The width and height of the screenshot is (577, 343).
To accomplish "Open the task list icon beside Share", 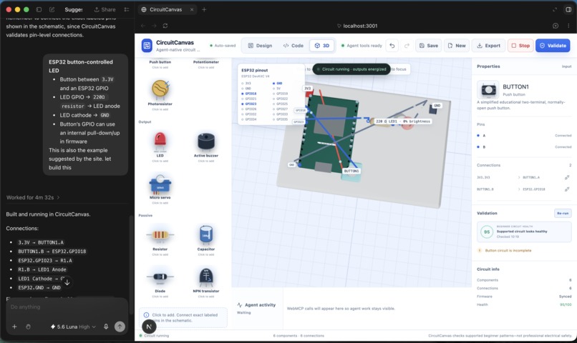I will point(127,9).
